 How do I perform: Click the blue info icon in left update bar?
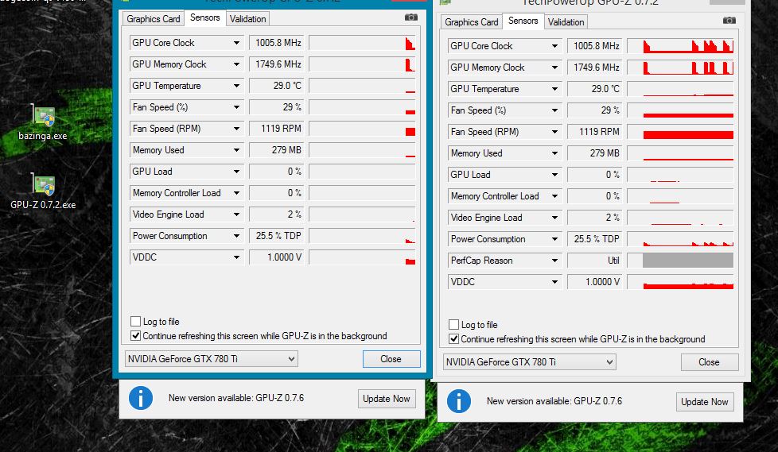tap(141, 398)
